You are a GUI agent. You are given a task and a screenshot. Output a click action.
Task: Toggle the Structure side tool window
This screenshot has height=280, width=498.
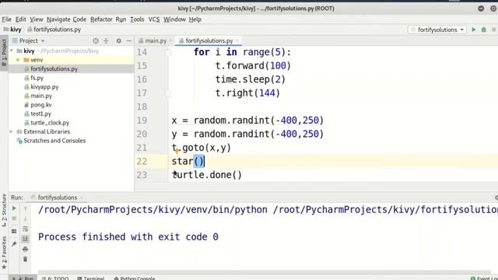[x=4, y=211]
